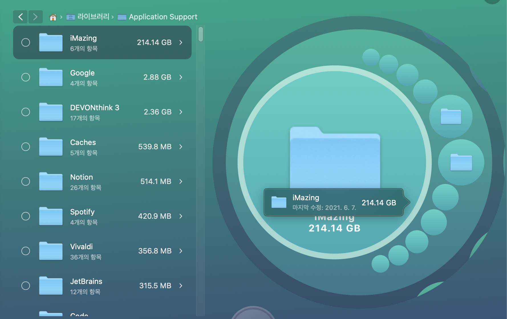This screenshot has height=319, width=507.
Task: Open the home folder breadcrumb icon
Action: click(x=53, y=17)
